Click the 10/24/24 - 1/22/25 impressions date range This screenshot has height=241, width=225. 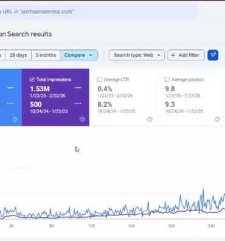point(49,111)
